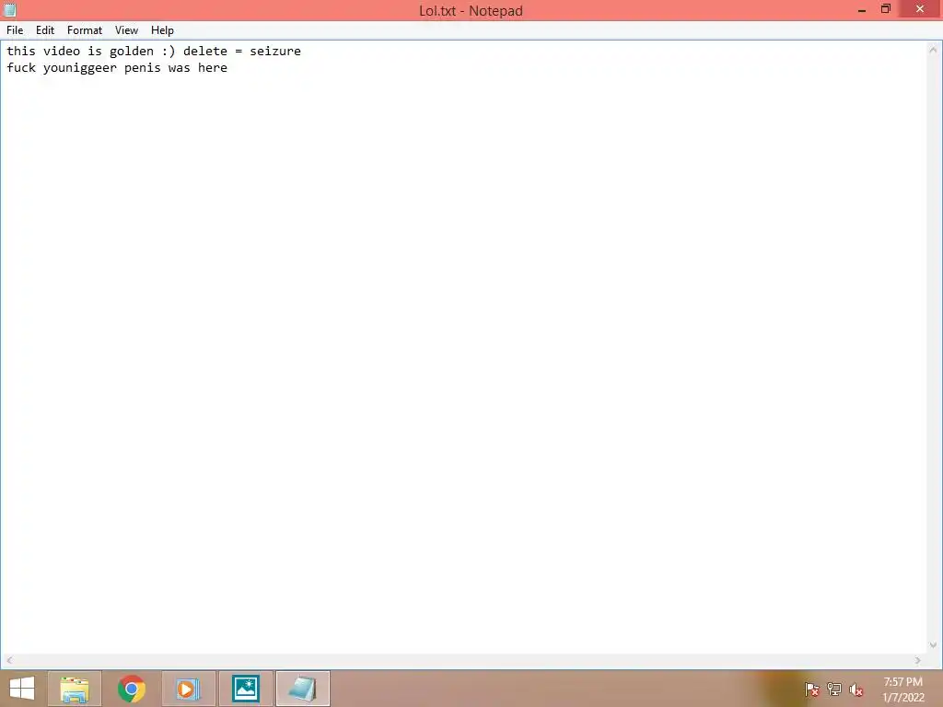Open the Edit menu

click(45, 30)
